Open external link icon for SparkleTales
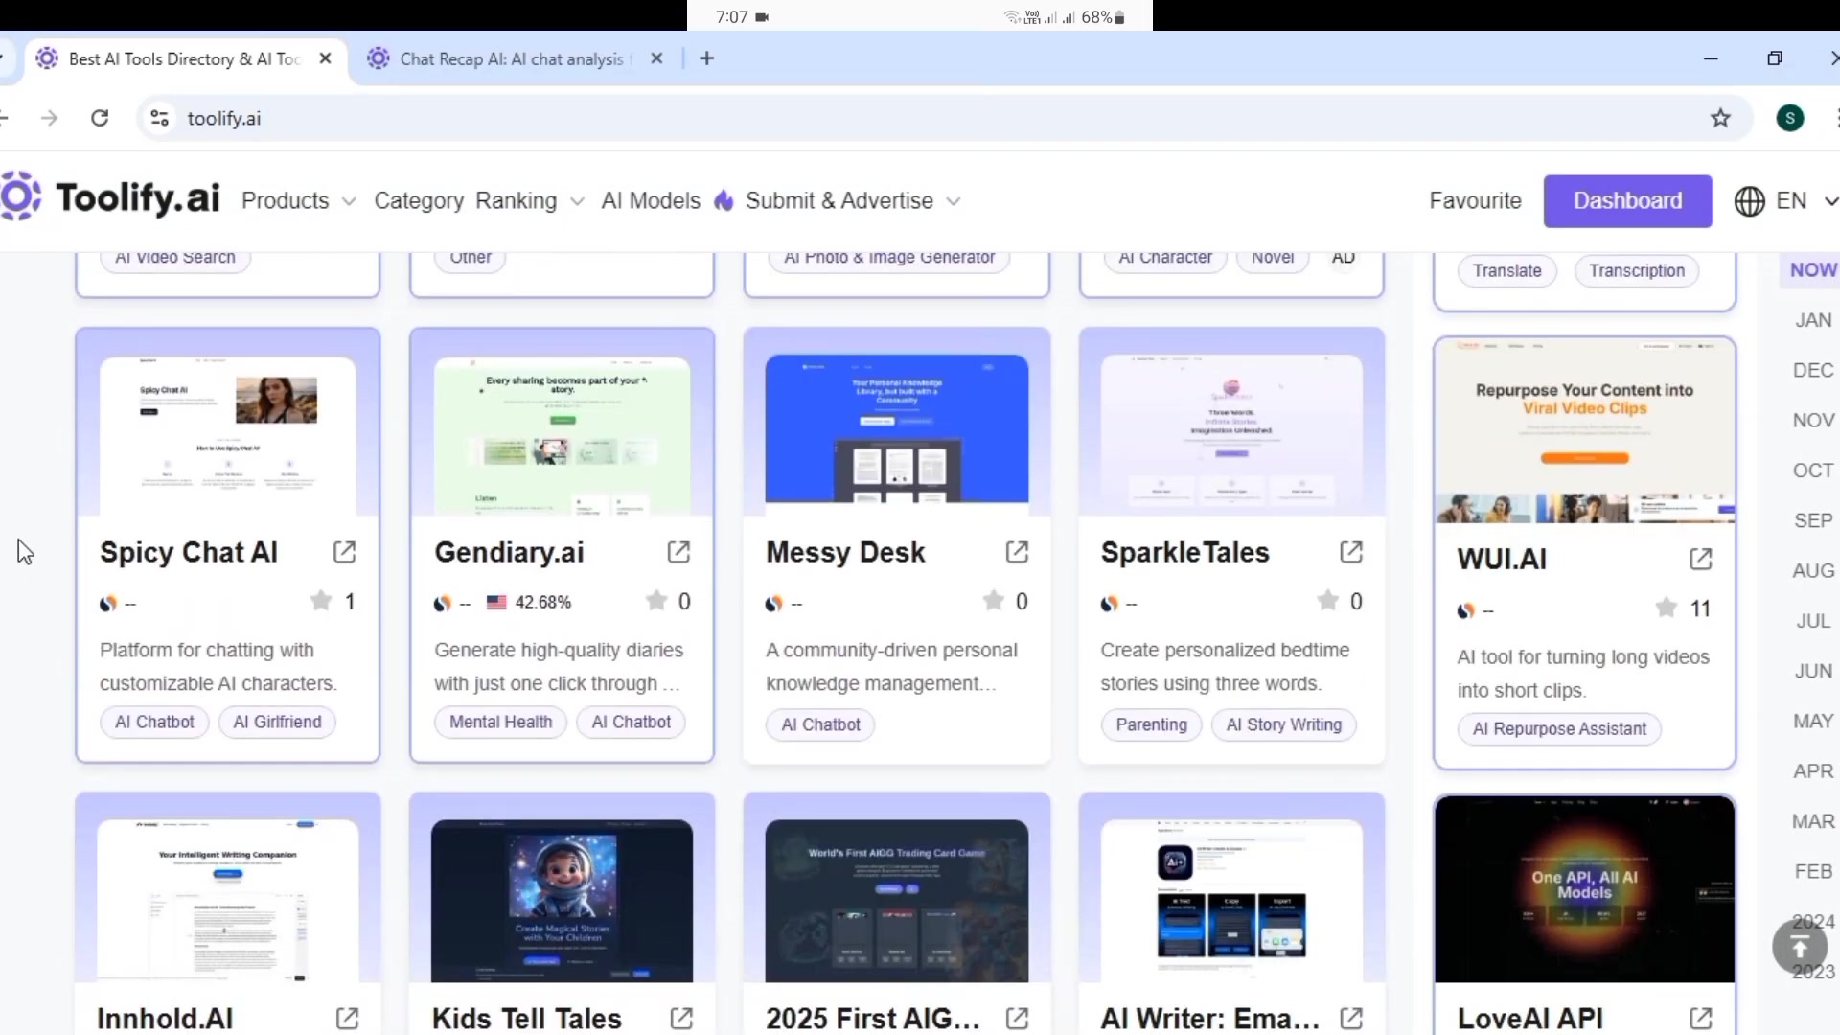This screenshot has height=1035, width=1840. [x=1351, y=552]
